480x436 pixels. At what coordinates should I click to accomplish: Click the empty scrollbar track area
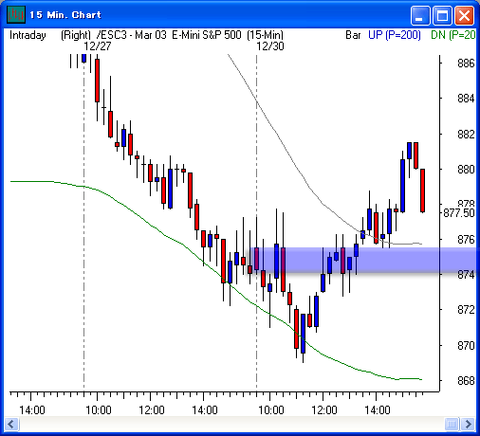pos(231,424)
